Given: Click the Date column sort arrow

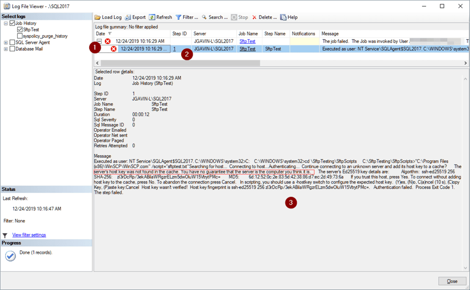Looking at the screenshot, I should 110,33.
